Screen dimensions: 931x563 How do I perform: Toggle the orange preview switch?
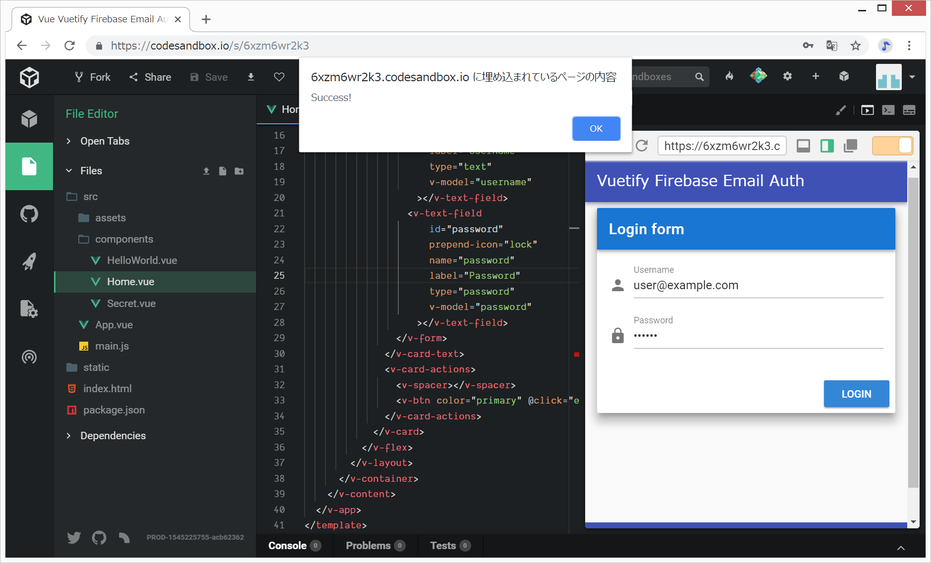point(892,146)
